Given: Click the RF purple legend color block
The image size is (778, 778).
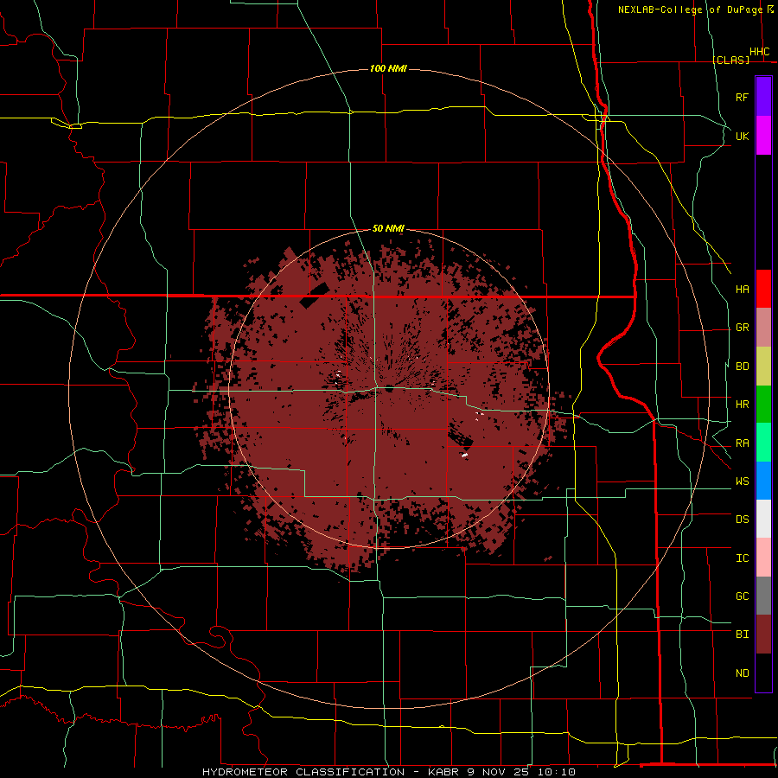Looking at the screenshot, I should (763, 97).
